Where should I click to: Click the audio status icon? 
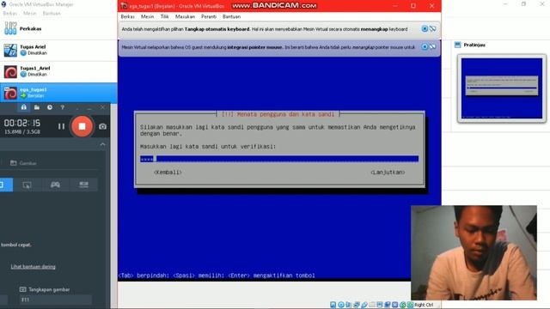click(x=348, y=305)
